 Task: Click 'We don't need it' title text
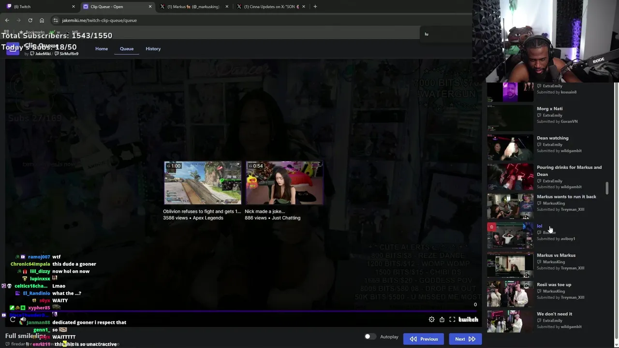(x=554, y=314)
